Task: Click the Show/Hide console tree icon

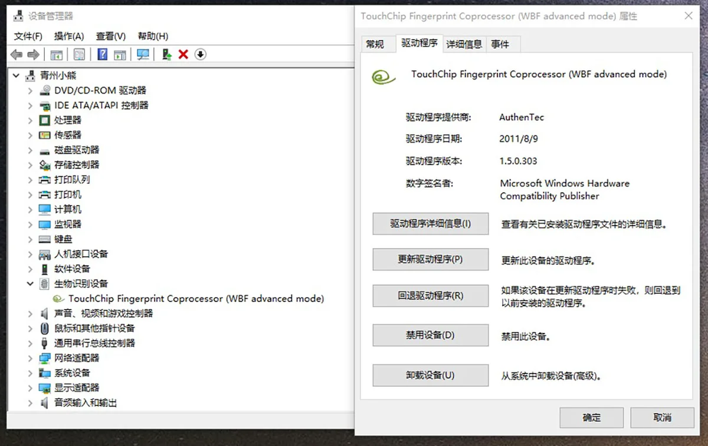Action: [57, 55]
